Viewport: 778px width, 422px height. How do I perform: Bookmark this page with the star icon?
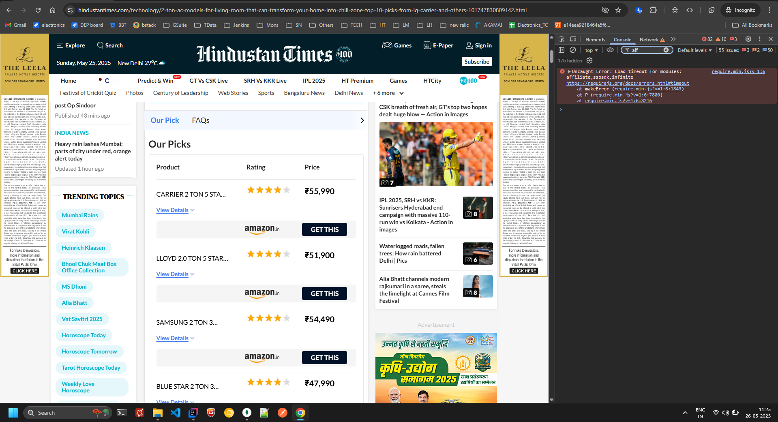[x=618, y=10]
